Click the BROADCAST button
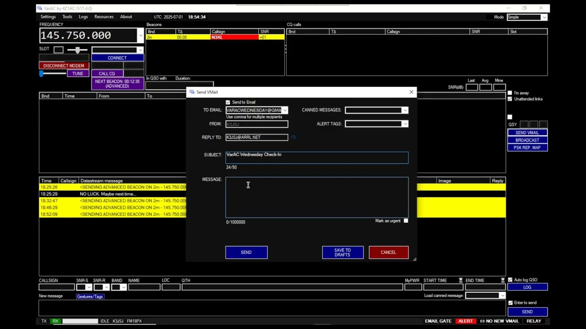The height and width of the screenshot is (329, 586). point(527,140)
